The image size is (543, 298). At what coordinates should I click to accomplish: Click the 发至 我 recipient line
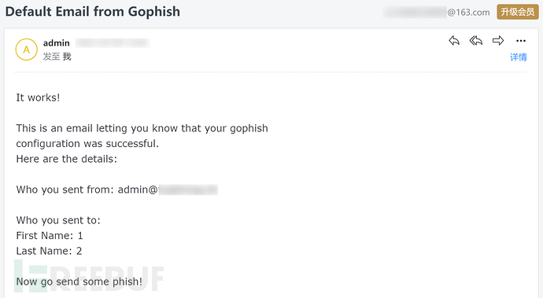coord(57,57)
